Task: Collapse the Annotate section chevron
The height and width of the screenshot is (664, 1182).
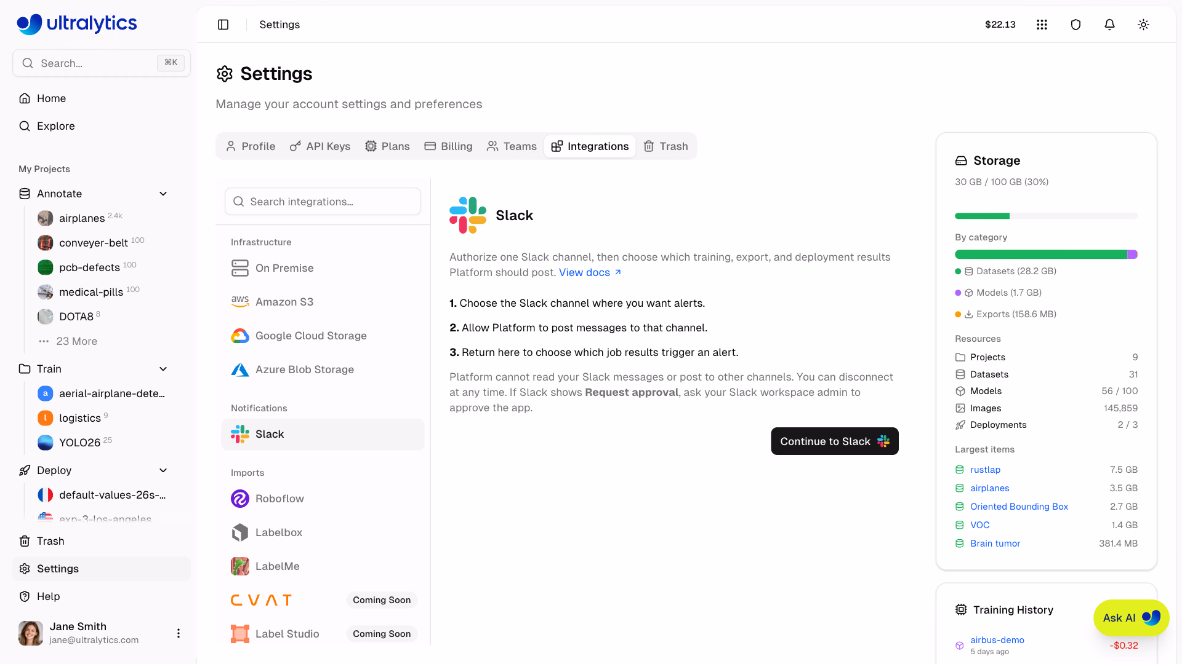Action: [163, 194]
